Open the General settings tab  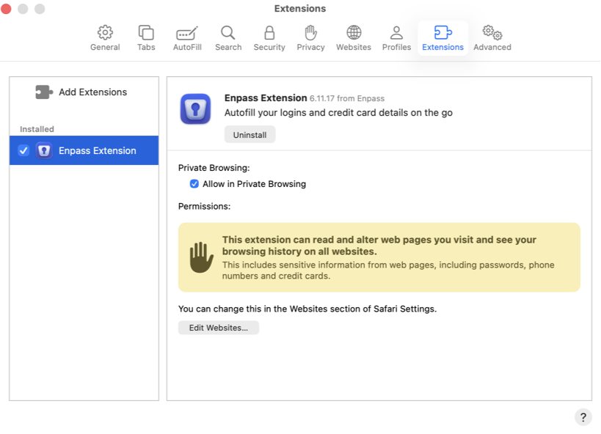(105, 38)
